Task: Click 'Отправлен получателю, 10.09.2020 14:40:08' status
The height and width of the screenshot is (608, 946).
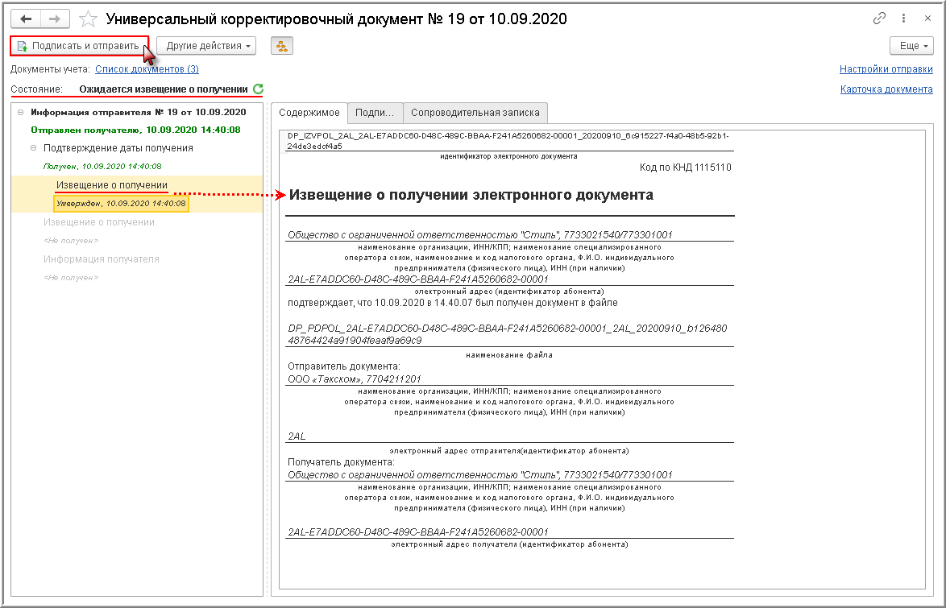Action: pos(135,130)
